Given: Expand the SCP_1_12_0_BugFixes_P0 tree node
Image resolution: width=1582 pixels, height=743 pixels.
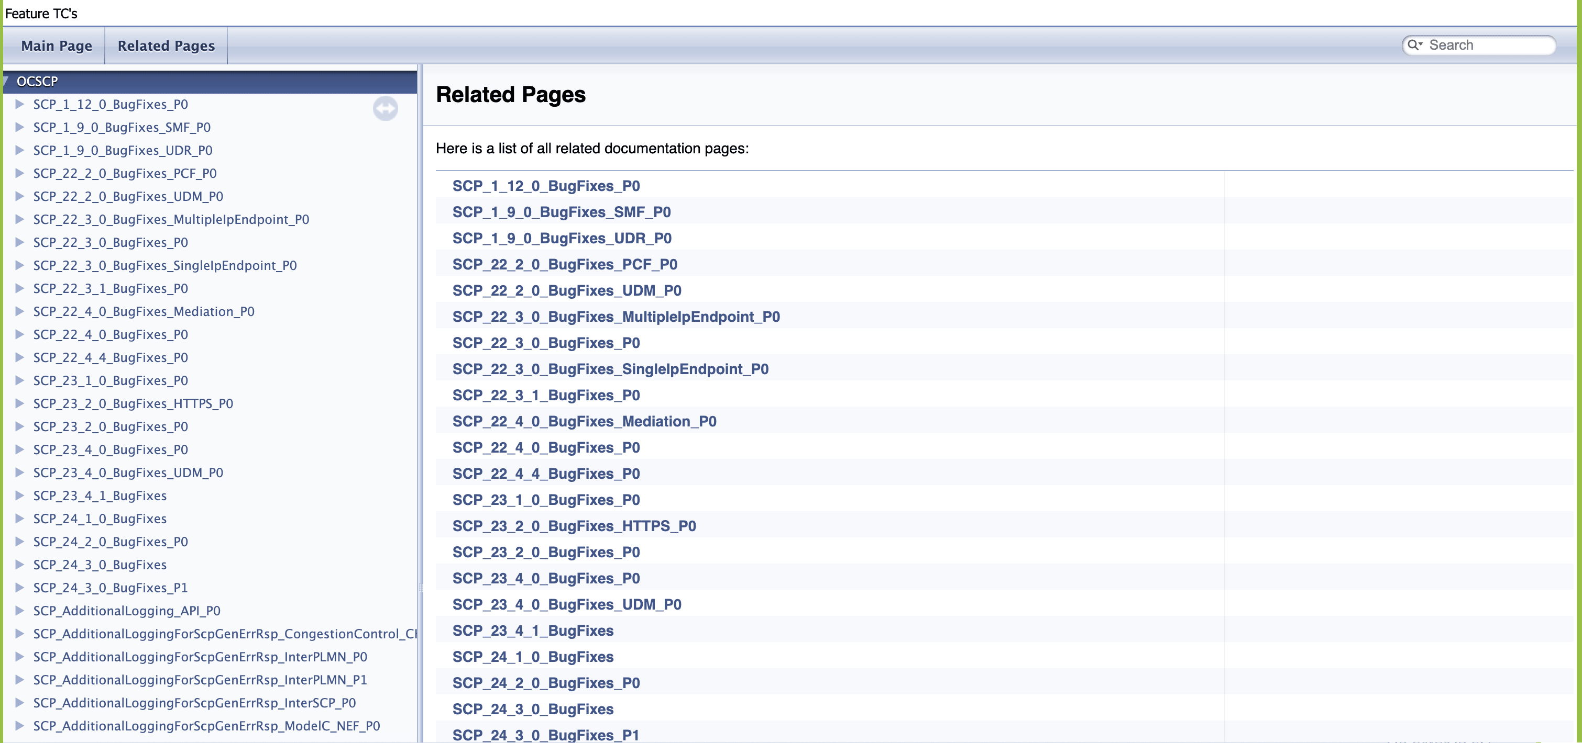Looking at the screenshot, I should (x=20, y=104).
